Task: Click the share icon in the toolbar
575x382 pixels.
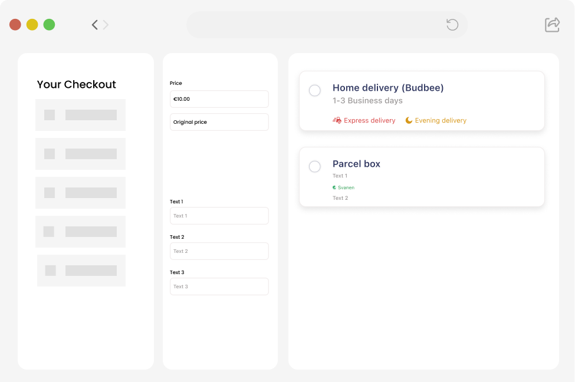Action: coord(552,24)
